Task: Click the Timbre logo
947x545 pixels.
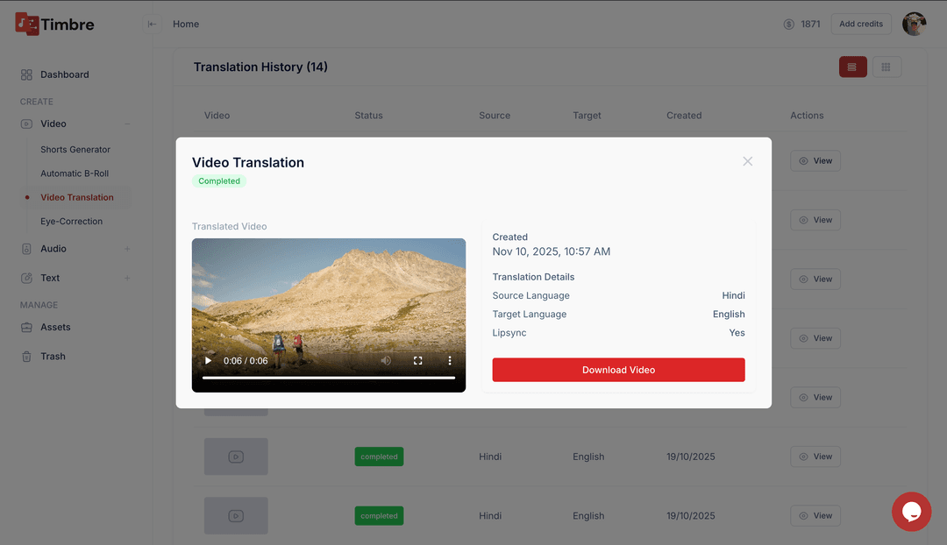Action: (54, 24)
